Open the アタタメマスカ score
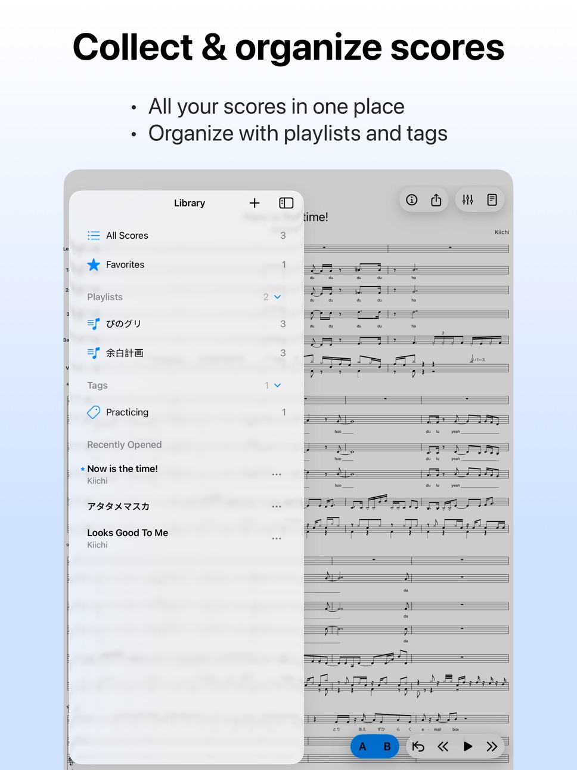The width and height of the screenshot is (577, 770). (187, 506)
